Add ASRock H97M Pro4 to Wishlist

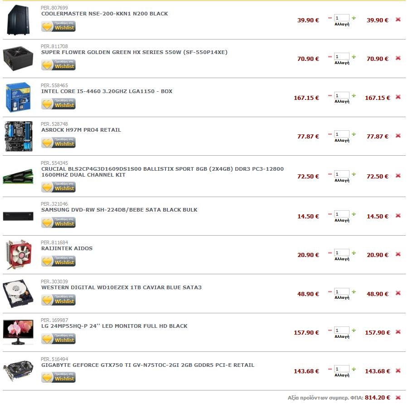coord(58,143)
